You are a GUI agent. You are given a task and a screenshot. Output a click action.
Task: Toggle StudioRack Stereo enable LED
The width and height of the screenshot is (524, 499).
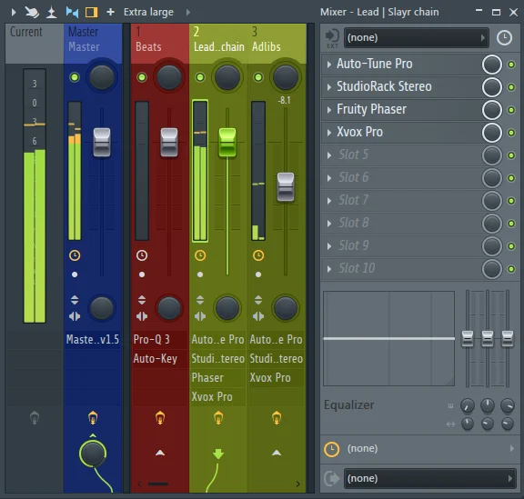click(511, 87)
